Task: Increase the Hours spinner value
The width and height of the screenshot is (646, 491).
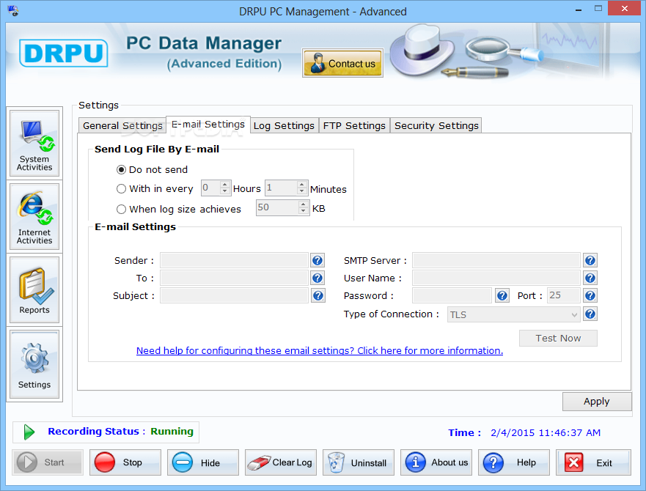Action: (x=225, y=185)
